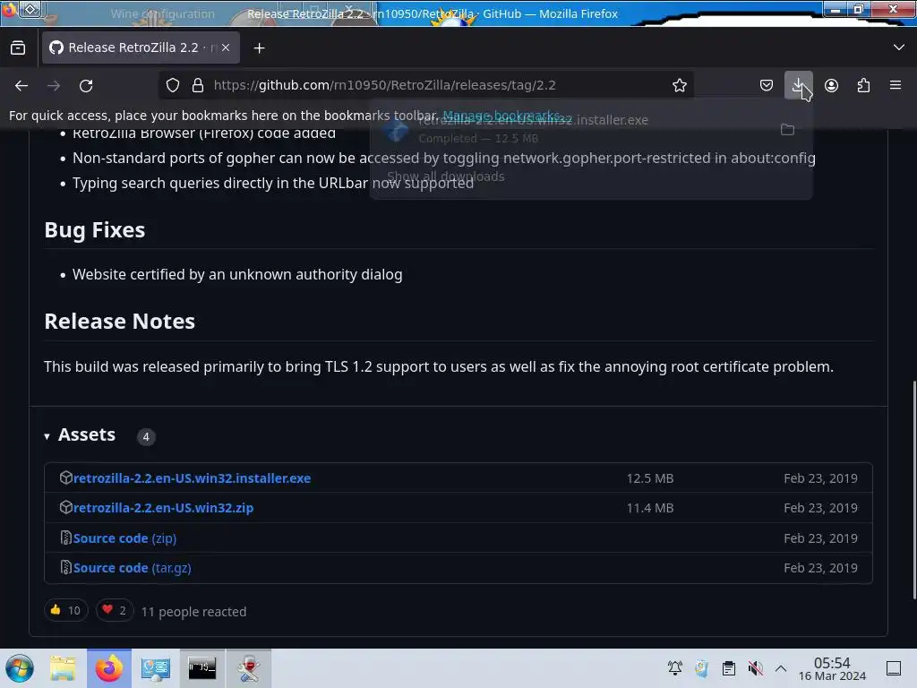The height and width of the screenshot is (688, 917).
Task: Bookmark this page with the star
Action: (x=679, y=85)
